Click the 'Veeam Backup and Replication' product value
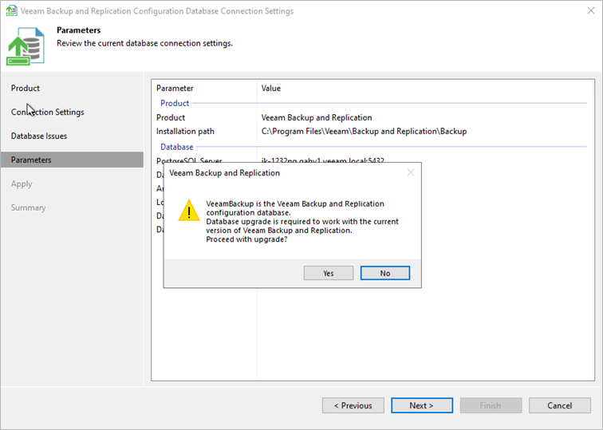Screen dimensions: 603x430 tap(317, 117)
